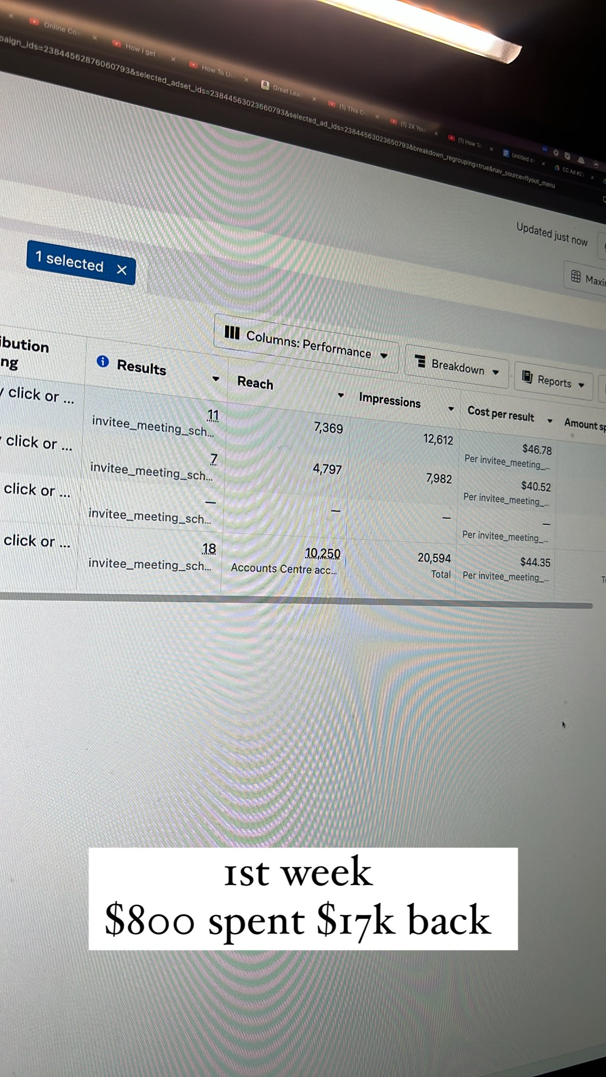This screenshot has width=606, height=1077.
Task: Click the cost per result $46.78
Action: click(537, 449)
